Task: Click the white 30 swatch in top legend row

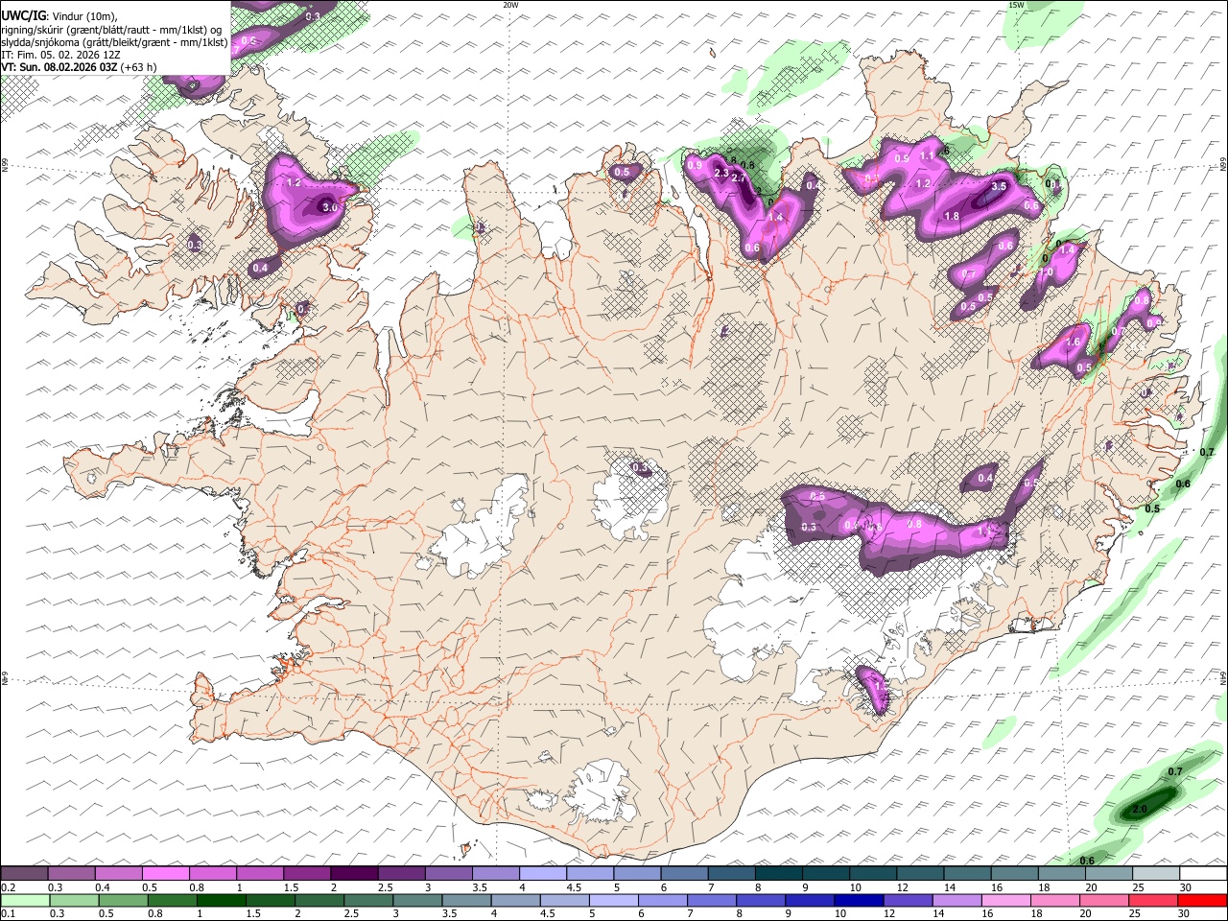Action: [x=1203, y=873]
